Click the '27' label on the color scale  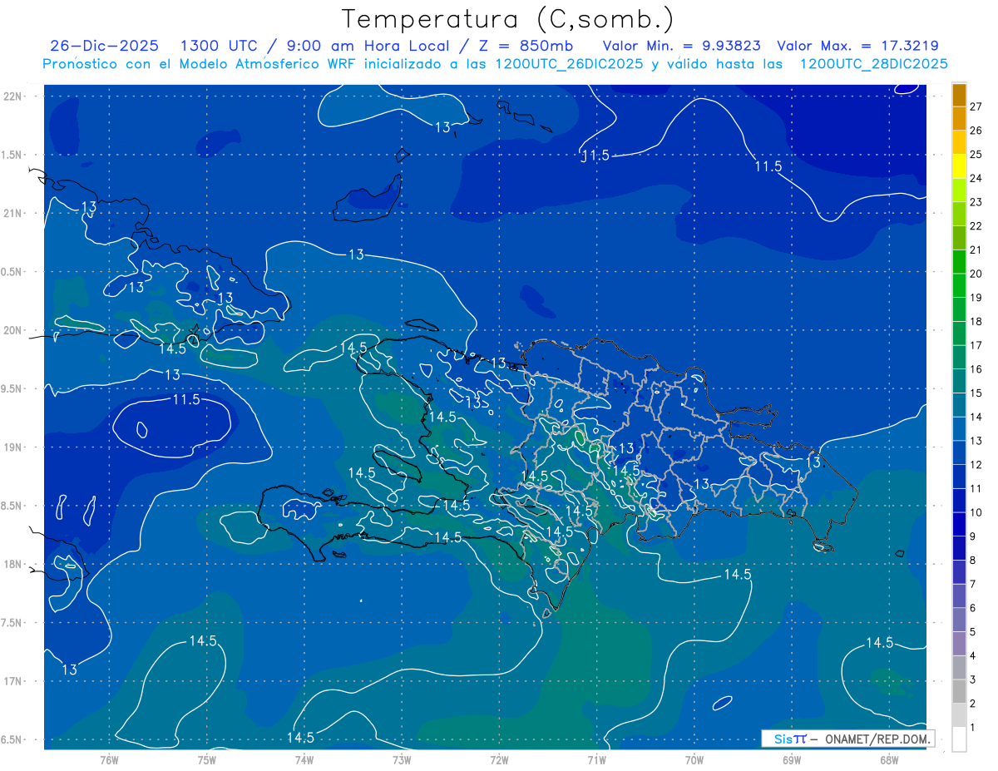tap(976, 106)
